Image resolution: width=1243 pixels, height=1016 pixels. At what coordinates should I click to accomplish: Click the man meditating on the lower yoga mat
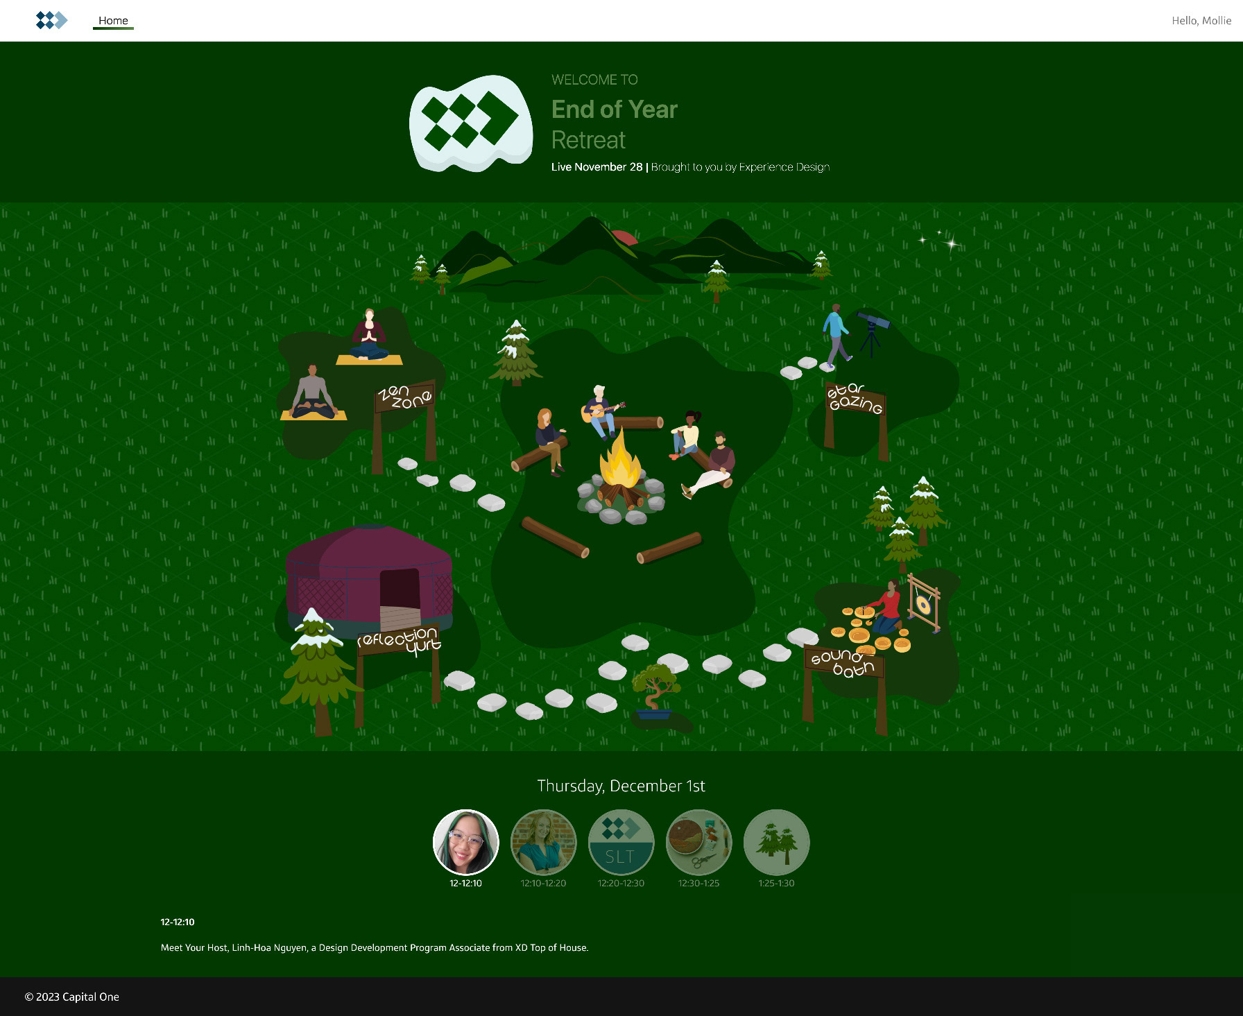[x=313, y=392]
